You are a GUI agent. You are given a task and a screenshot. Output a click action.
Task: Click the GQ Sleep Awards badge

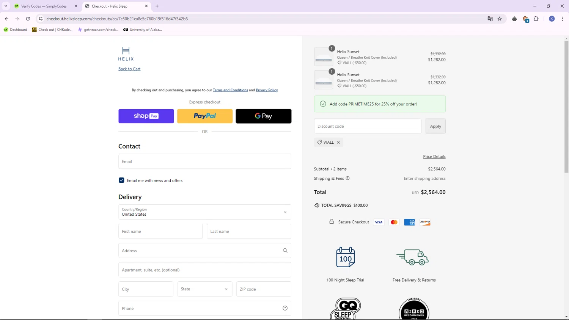(345, 309)
